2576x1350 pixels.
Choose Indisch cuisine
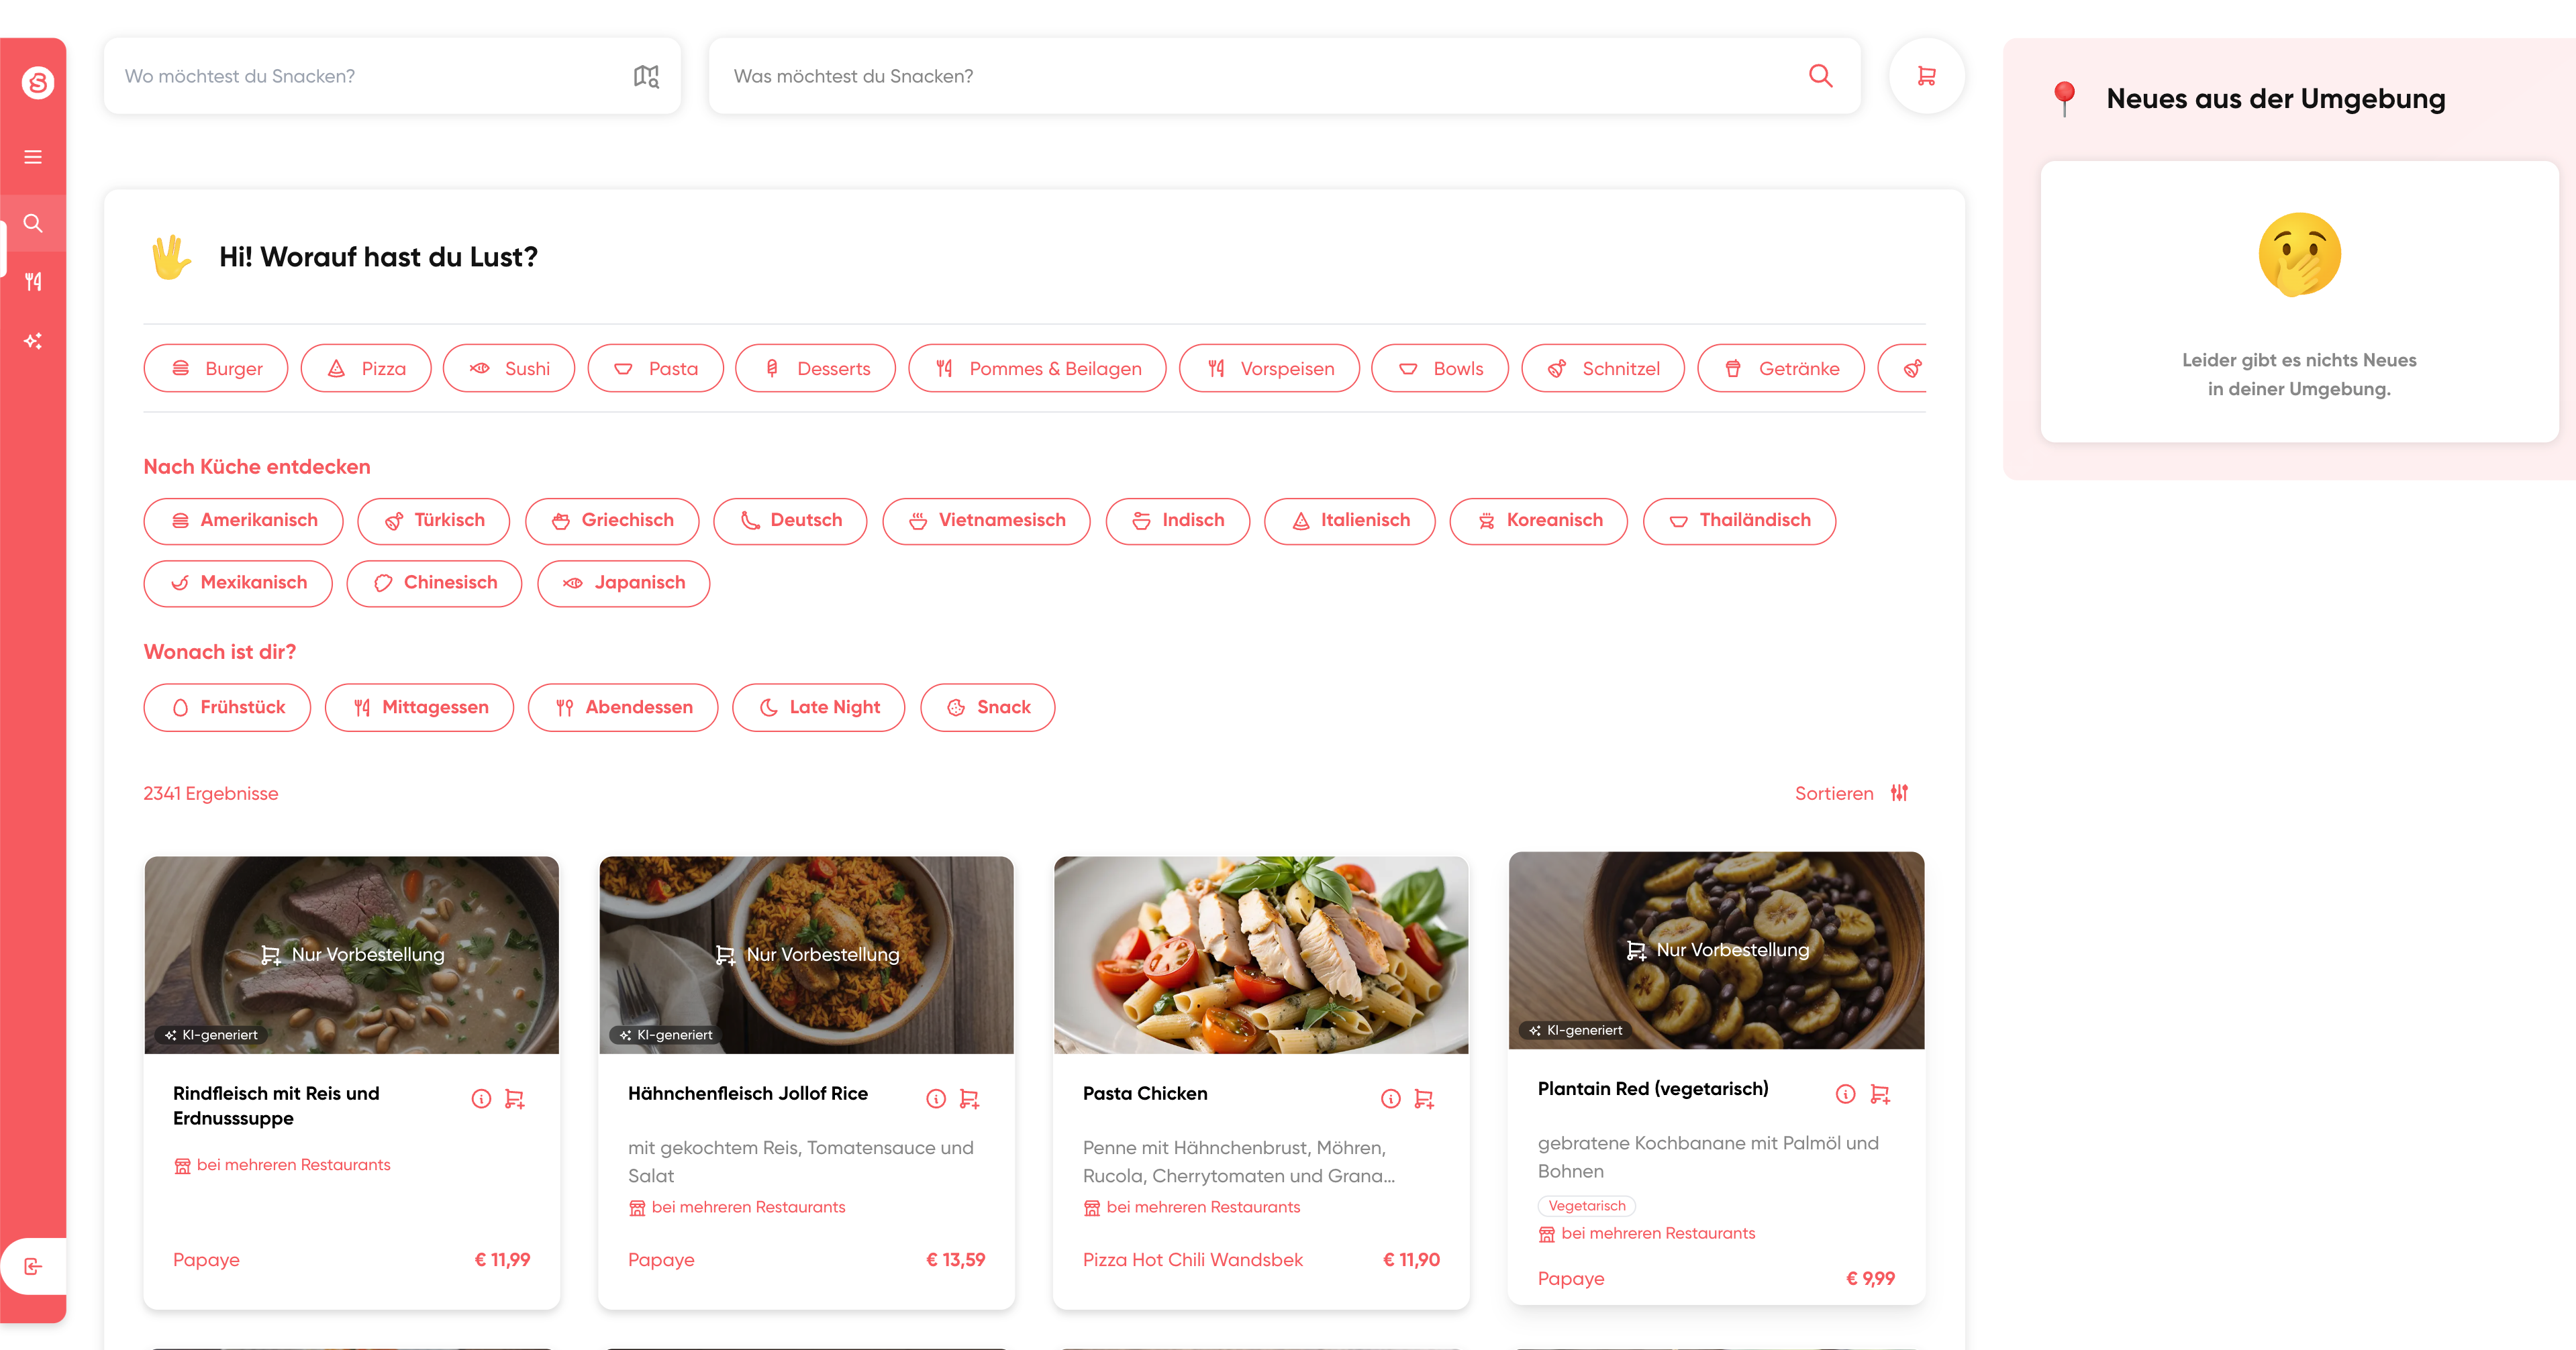click(x=1178, y=521)
